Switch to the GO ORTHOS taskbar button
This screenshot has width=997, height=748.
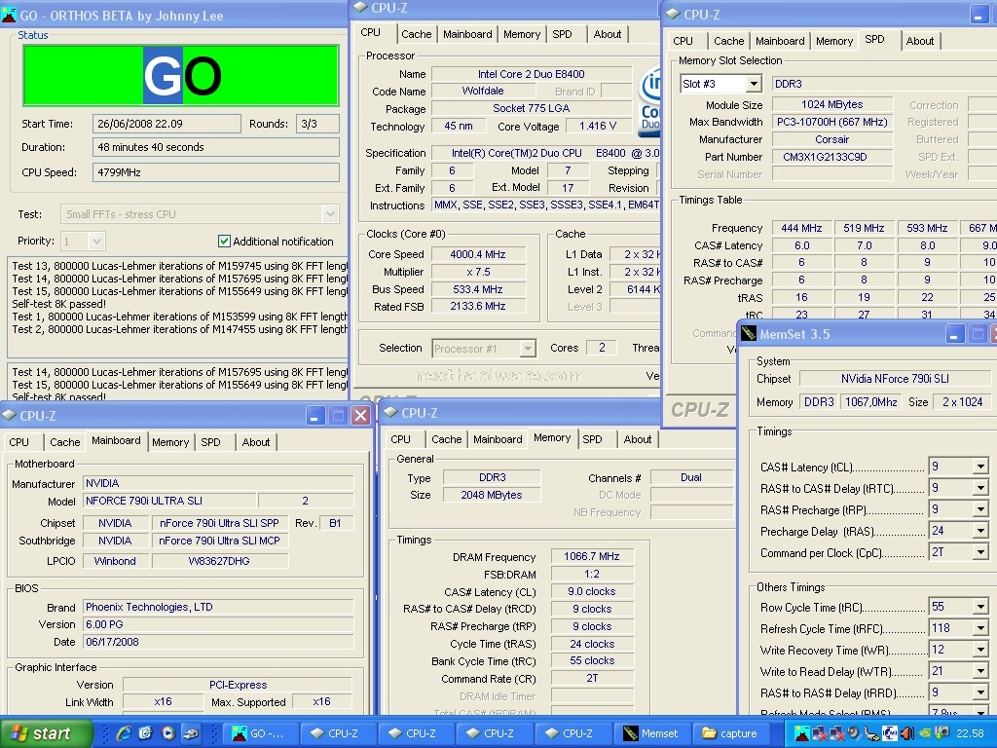pos(259,733)
